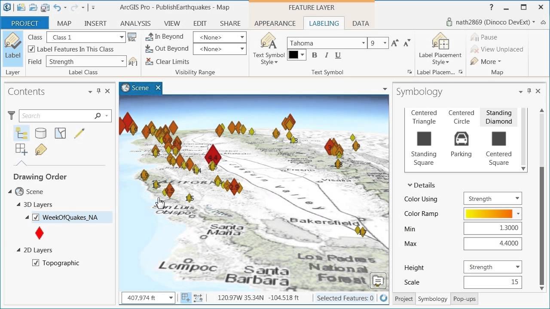Uncheck the Topographic layer

pyautogui.click(x=36, y=263)
